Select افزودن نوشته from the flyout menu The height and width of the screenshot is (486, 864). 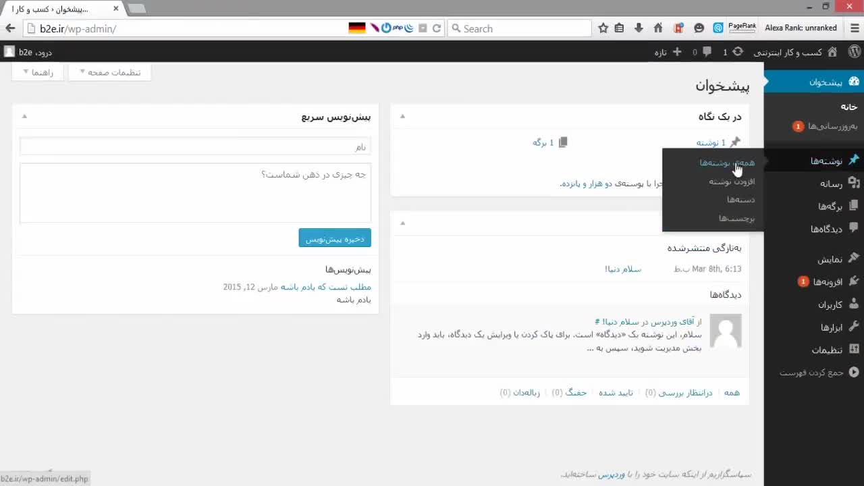pos(732,181)
